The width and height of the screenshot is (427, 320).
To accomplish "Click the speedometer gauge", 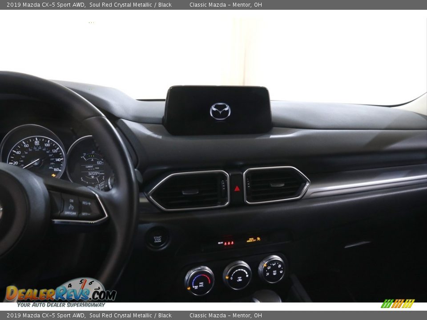I will click(x=35, y=152).
